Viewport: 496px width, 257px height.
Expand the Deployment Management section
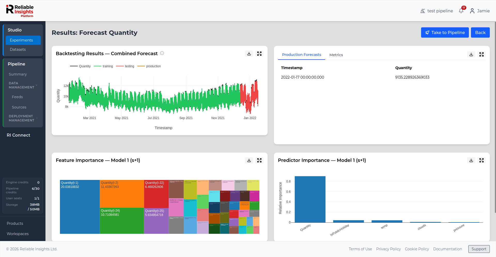[x=23, y=118]
